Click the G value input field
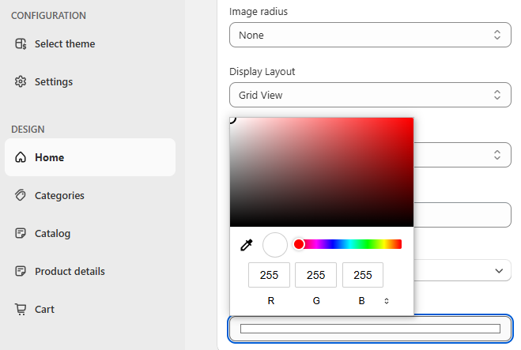 tap(315, 275)
